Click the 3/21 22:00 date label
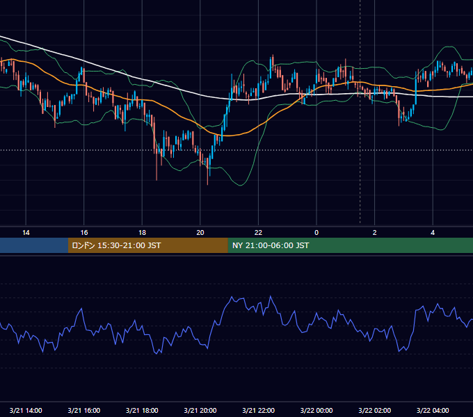This screenshot has width=473, height=417. pyautogui.click(x=258, y=410)
